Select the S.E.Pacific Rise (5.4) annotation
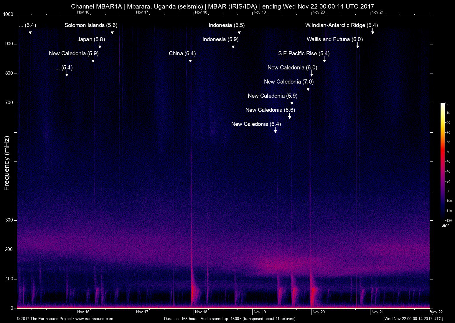Image resolution: width=455 pixels, height=323 pixels. click(x=304, y=54)
